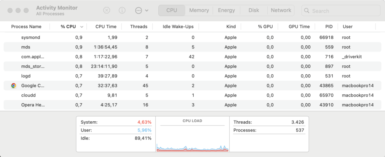Sort by PID column header
The width and height of the screenshot is (385, 157).
pos(328,27)
